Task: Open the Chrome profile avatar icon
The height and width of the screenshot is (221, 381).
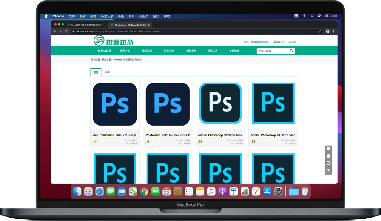Action: pyautogui.click(x=327, y=31)
